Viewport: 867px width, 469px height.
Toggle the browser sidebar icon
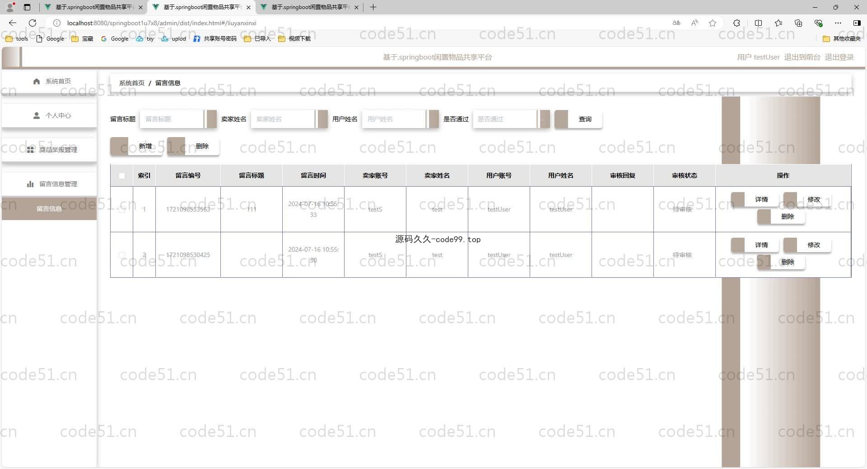pyautogui.click(x=857, y=23)
